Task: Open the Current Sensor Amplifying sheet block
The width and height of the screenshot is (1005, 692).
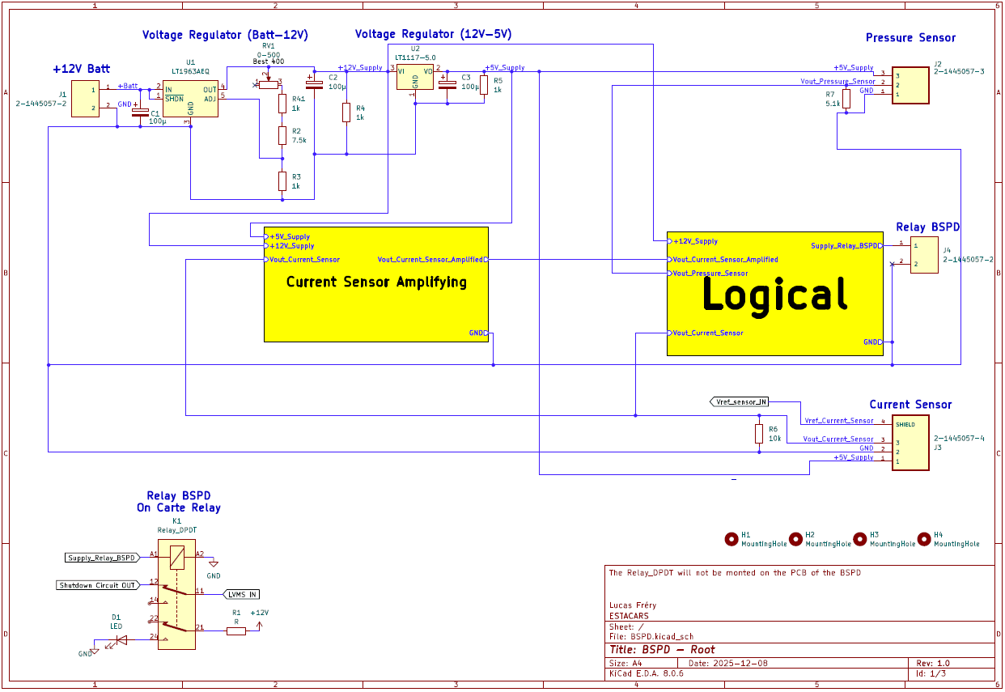Action: (376, 284)
